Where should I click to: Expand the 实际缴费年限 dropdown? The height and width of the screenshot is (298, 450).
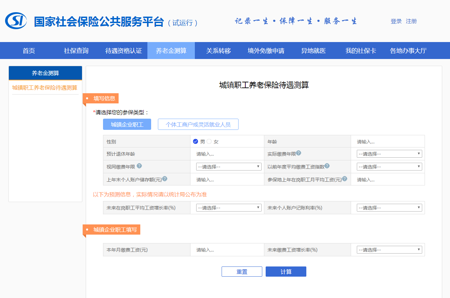pos(389,154)
